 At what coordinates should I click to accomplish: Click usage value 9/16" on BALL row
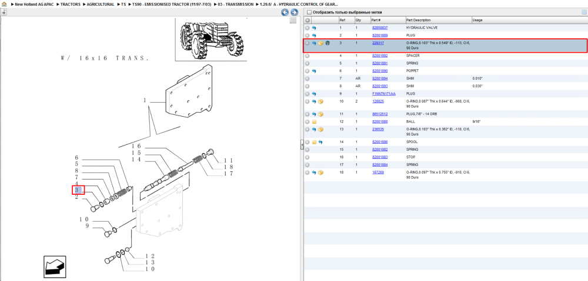click(476, 122)
